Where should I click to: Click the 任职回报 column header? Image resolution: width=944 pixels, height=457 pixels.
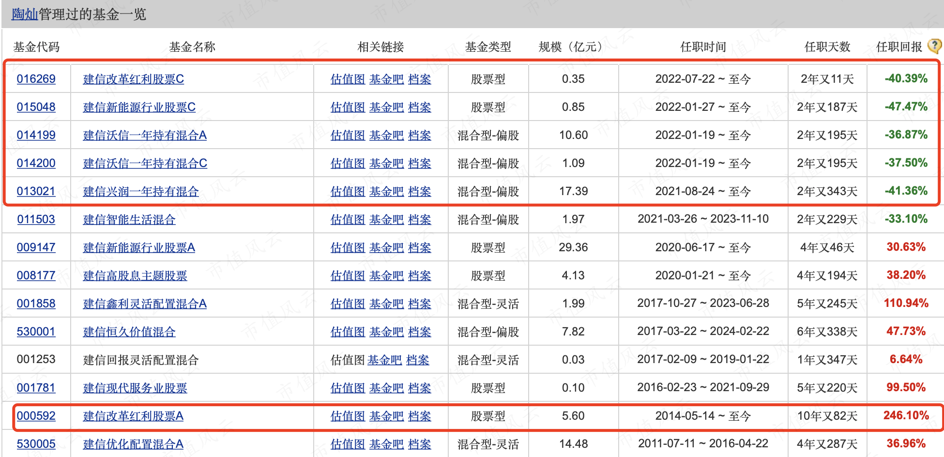click(899, 47)
